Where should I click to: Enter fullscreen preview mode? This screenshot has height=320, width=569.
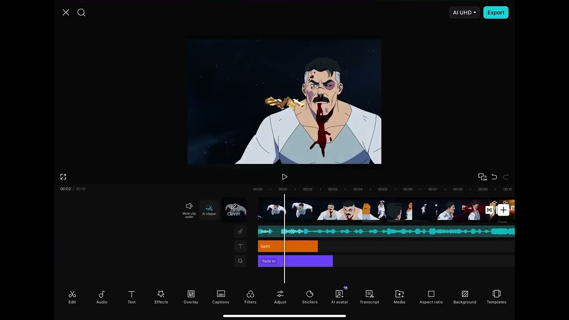tap(63, 177)
